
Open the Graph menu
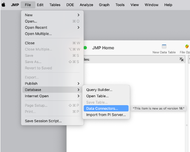point(104,5)
